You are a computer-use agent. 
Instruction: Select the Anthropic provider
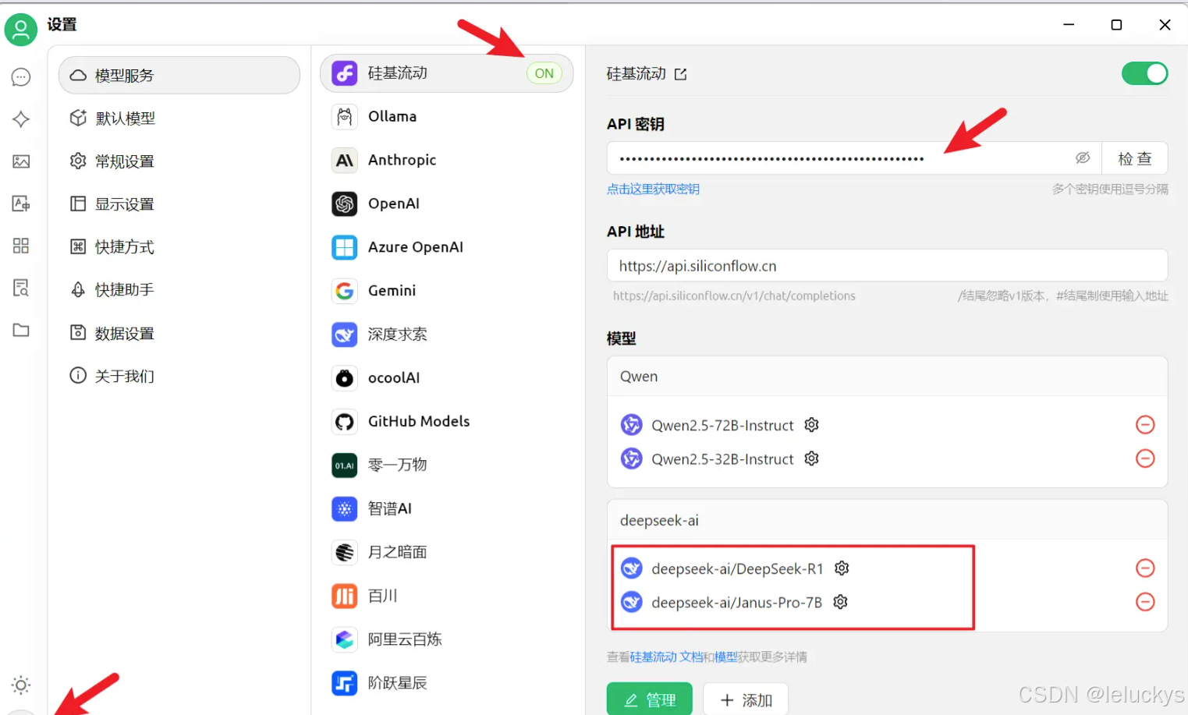(446, 161)
